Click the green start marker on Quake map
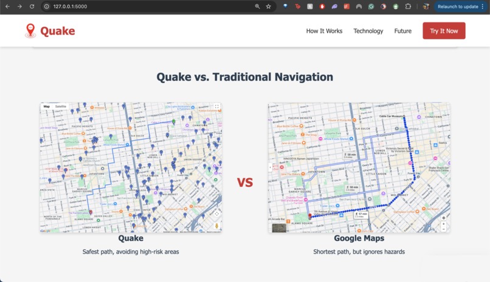The height and width of the screenshot is (282, 490). [173, 122]
